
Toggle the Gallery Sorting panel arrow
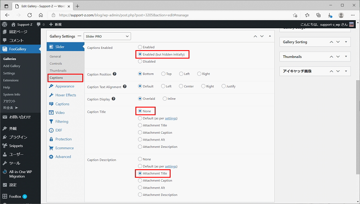345,42
